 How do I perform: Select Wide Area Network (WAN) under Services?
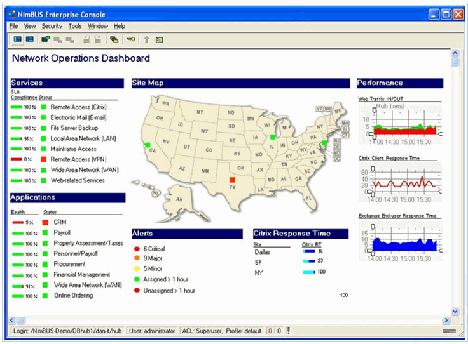coord(85,169)
